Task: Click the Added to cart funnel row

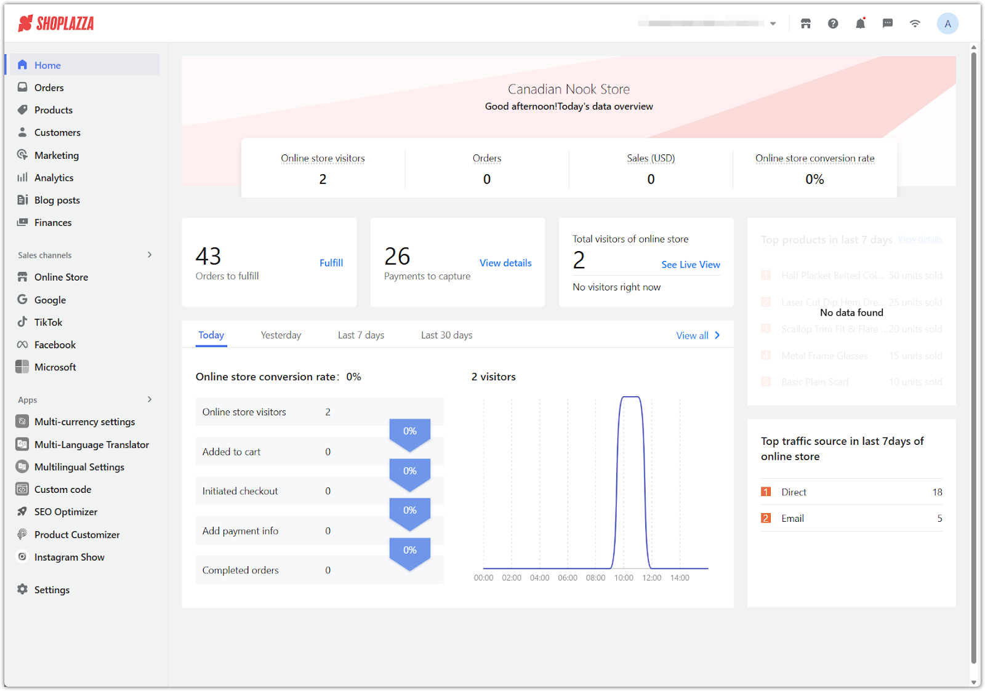Action: [x=320, y=452]
